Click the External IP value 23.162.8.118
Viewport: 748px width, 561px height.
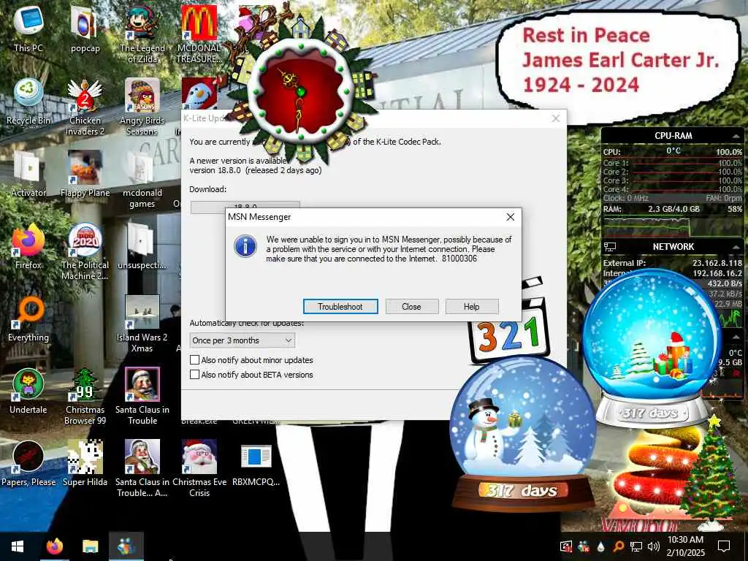[x=717, y=263]
